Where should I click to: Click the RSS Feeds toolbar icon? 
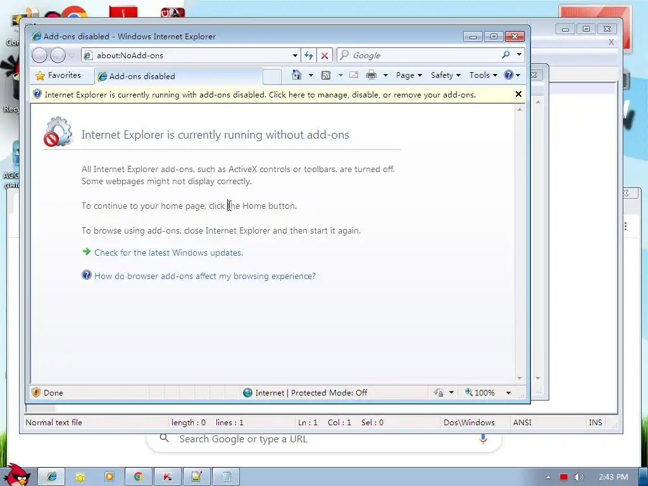click(326, 75)
